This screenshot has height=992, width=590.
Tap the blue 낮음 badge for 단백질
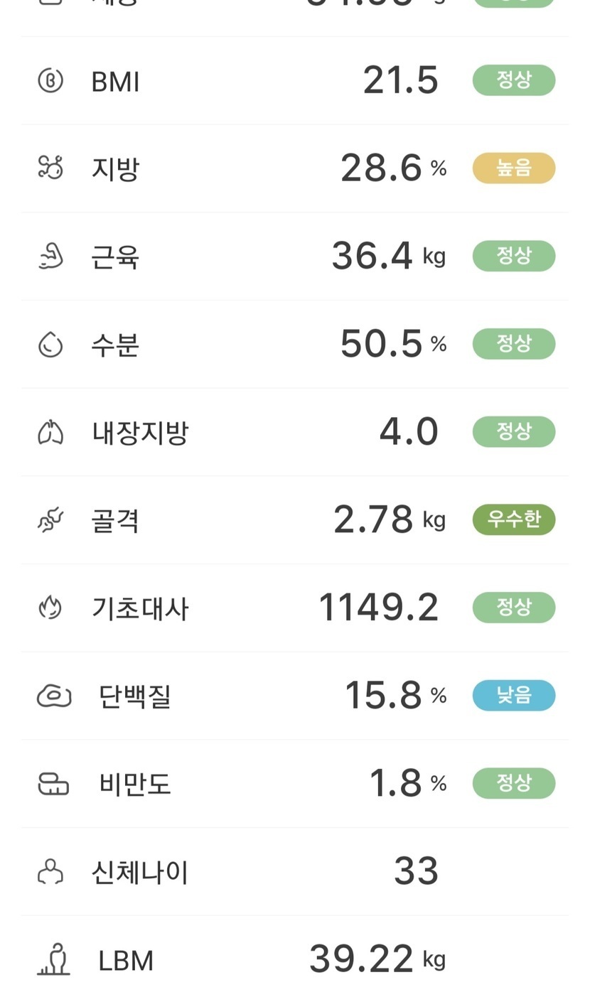click(x=513, y=696)
